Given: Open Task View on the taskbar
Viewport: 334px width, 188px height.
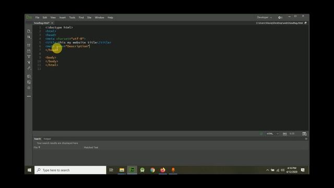Looking at the screenshot, I should pos(111,170).
